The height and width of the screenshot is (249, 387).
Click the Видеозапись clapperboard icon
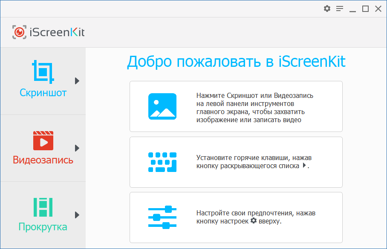pyautogui.click(x=43, y=140)
